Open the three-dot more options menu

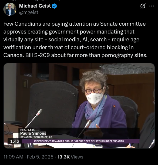pyautogui.click(x=152, y=6)
